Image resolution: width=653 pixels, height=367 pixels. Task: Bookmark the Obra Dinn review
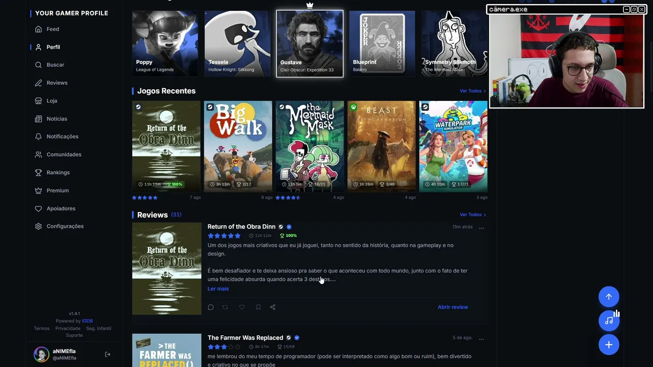258,307
